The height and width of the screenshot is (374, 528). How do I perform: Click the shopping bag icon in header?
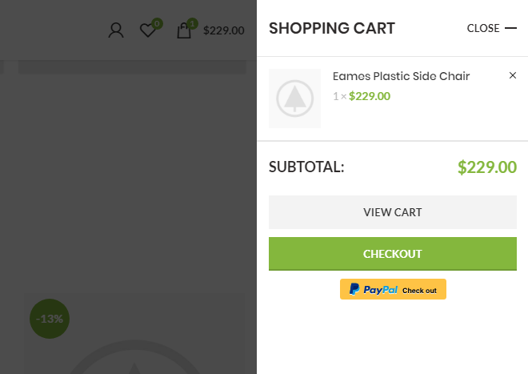[184, 31]
